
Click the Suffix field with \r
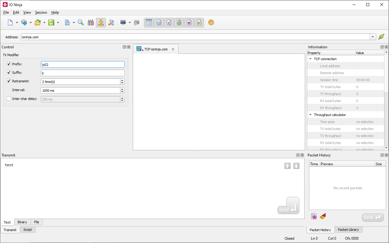click(83, 73)
